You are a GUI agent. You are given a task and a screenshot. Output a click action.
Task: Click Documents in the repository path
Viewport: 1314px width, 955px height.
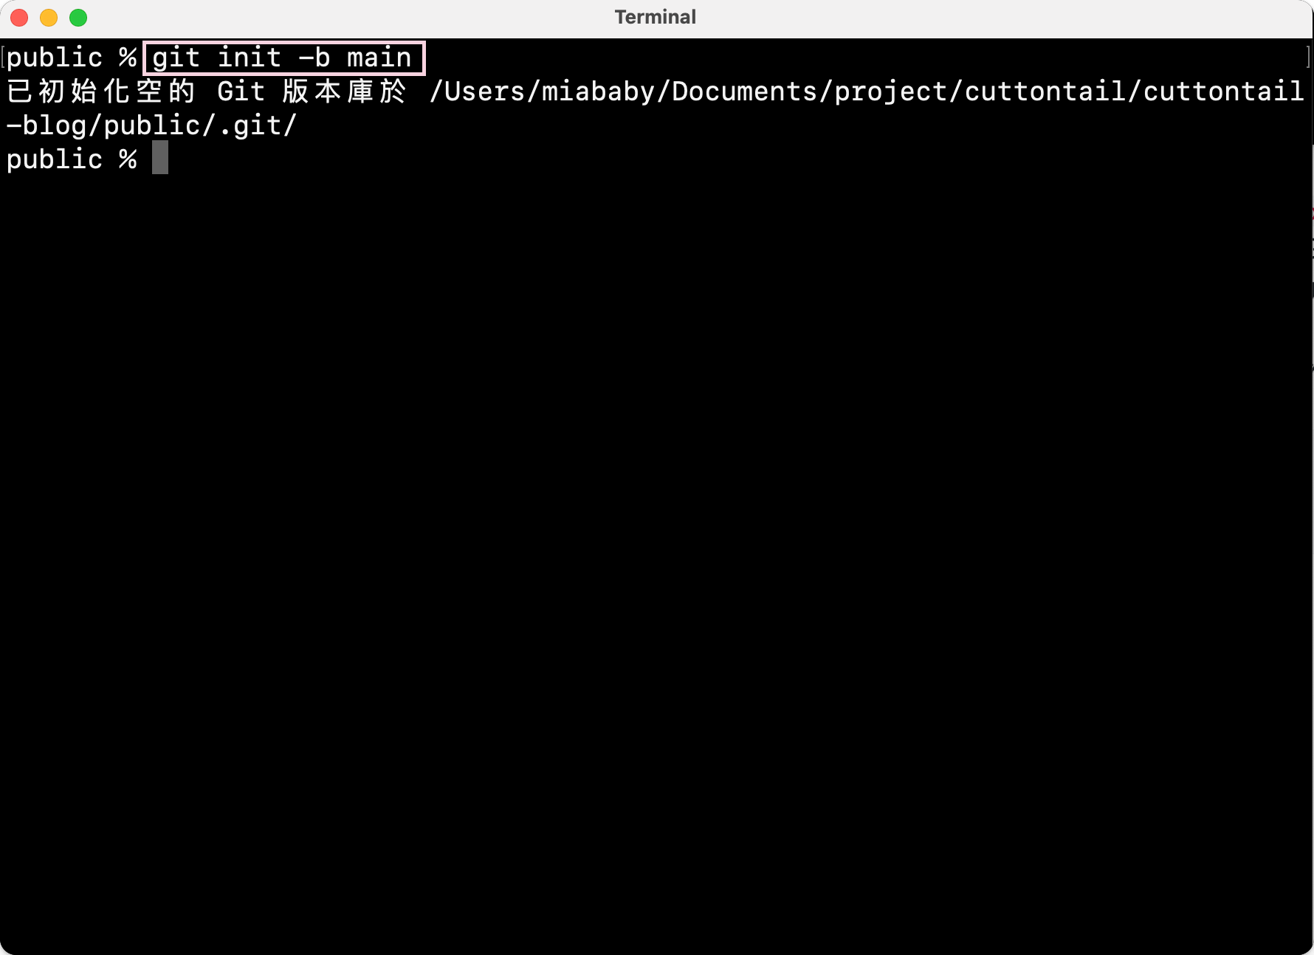tap(745, 92)
